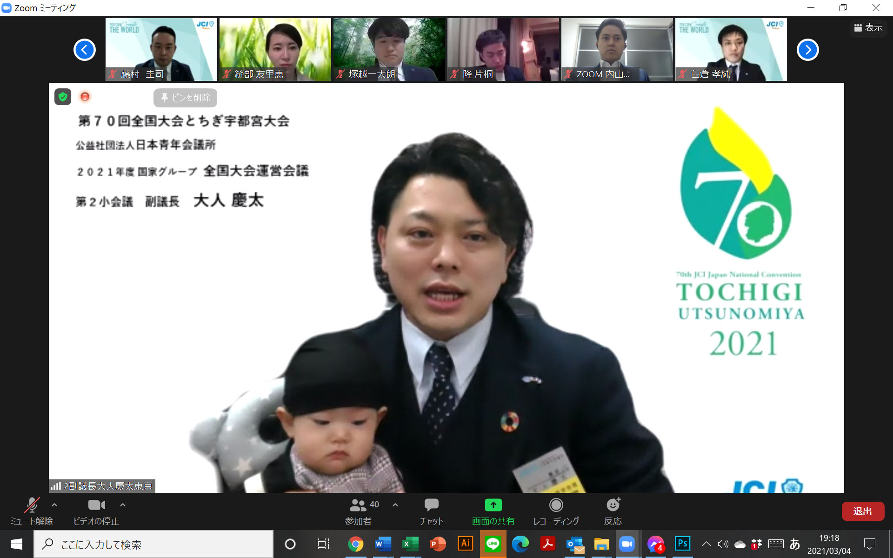Open LINE app from taskbar
The height and width of the screenshot is (558, 893).
[x=493, y=544]
